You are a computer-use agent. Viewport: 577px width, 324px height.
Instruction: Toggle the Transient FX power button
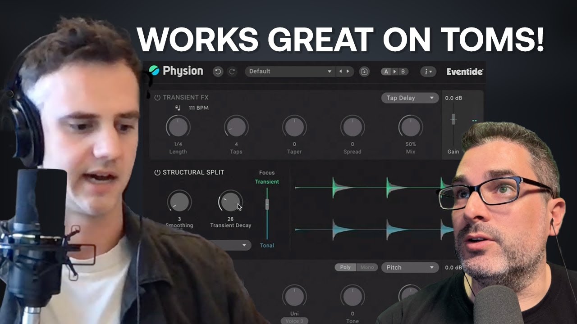pos(157,98)
